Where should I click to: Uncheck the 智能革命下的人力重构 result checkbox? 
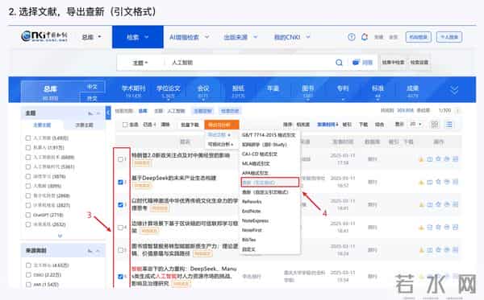click(121, 277)
